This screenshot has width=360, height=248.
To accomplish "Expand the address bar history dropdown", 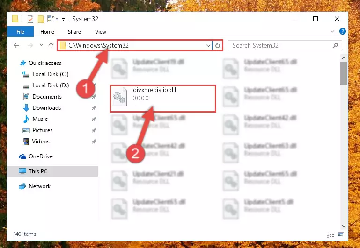I will [208, 46].
